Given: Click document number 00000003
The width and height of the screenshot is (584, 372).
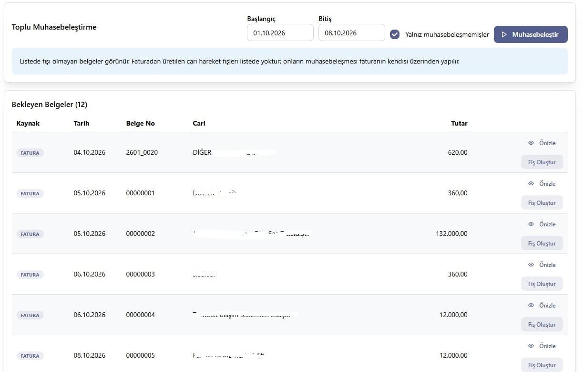Looking at the screenshot, I should pyautogui.click(x=141, y=274).
